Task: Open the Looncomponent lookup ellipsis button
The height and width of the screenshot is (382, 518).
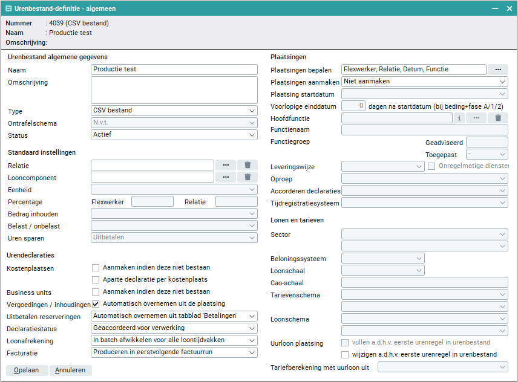Action: point(226,177)
